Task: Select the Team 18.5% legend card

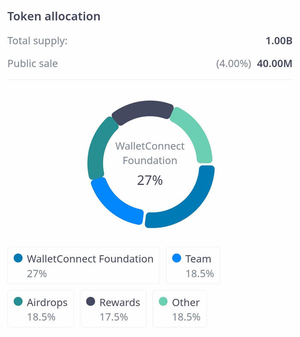Action: pyautogui.click(x=193, y=265)
